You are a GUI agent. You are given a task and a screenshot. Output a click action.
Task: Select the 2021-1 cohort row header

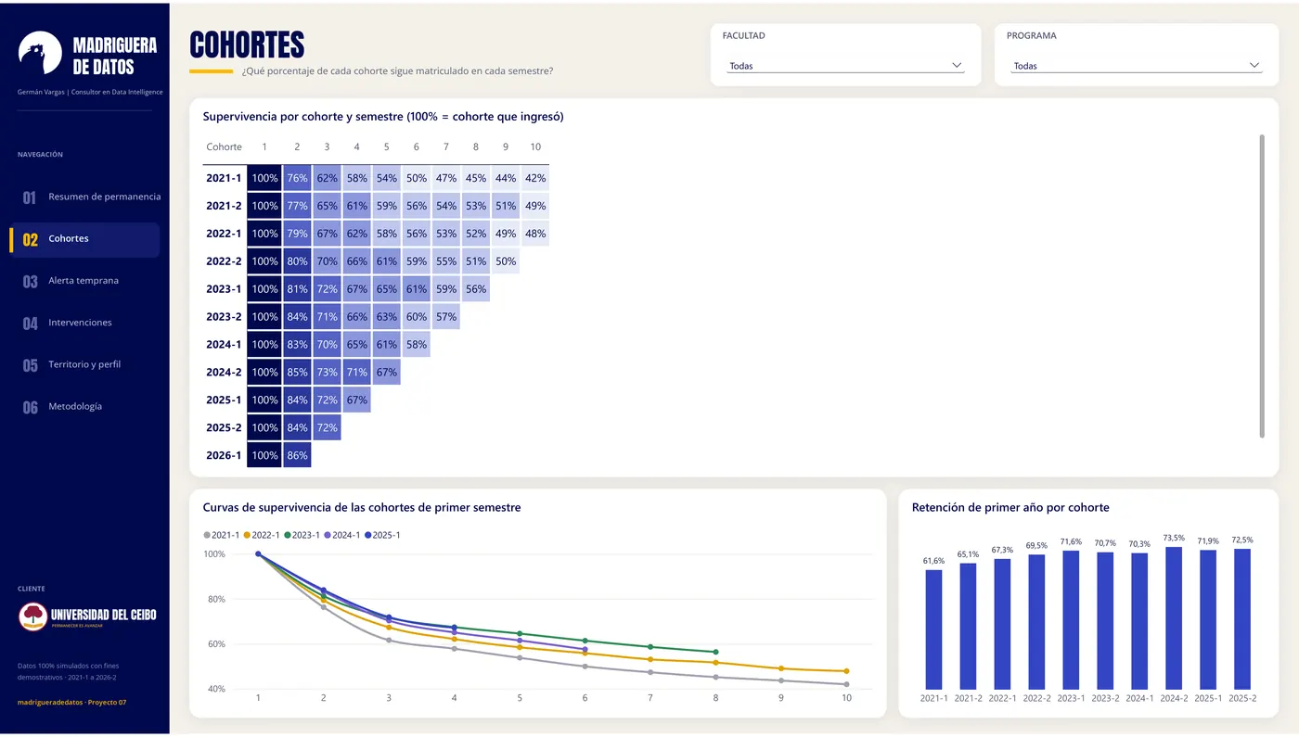pos(224,178)
